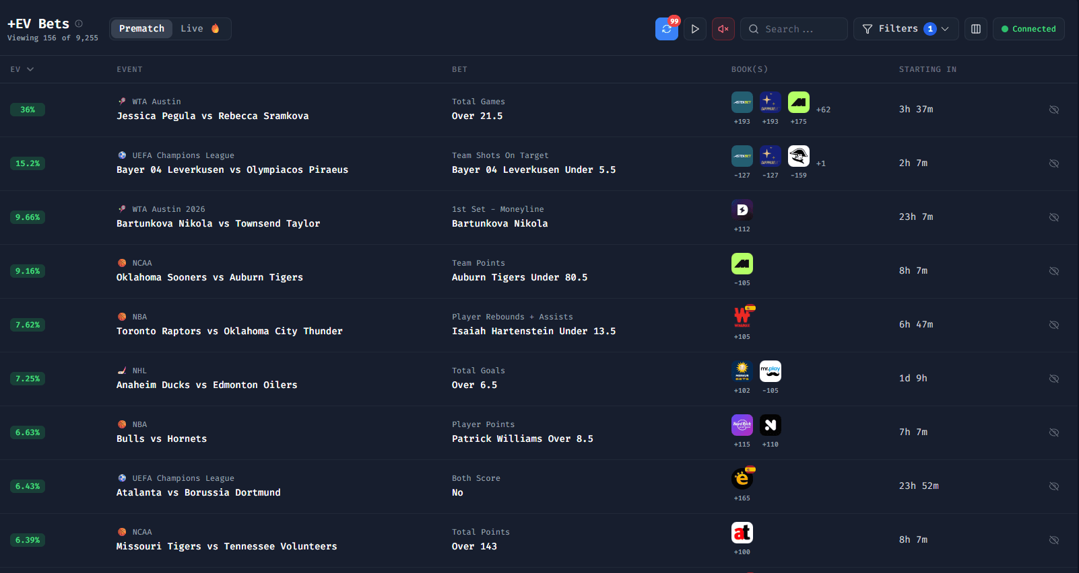
Task: Click green sportsbook icon at +175 in Pegula row
Action: (x=799, y=102)
